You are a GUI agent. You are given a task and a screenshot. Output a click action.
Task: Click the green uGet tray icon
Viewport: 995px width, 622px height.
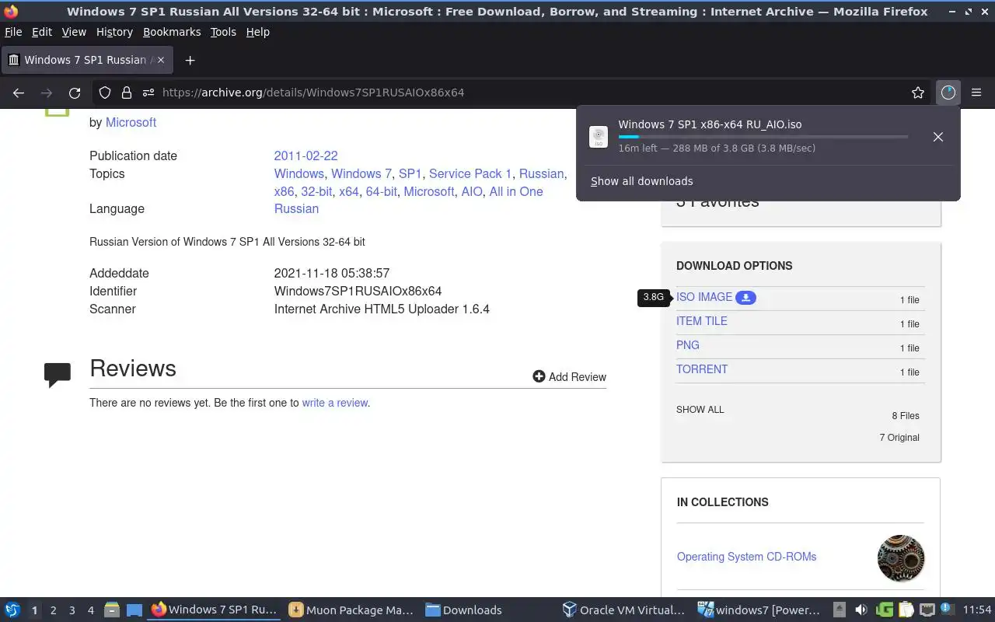tap(885, 610)
